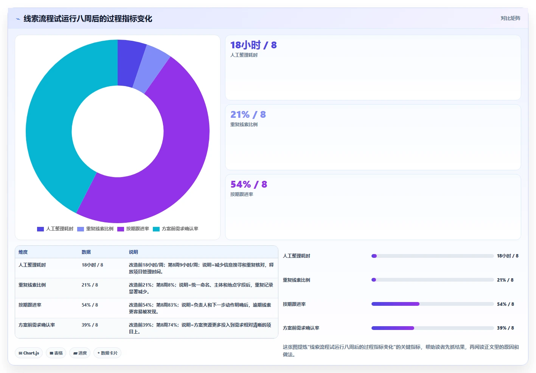Click the 21% / 8 table cell

(x=90, y=285)
